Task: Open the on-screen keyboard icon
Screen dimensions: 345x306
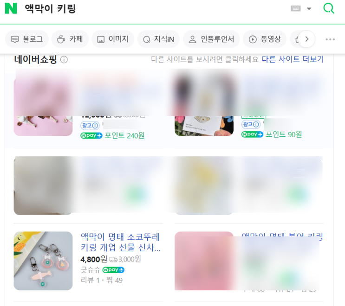Action: point(295,8)
